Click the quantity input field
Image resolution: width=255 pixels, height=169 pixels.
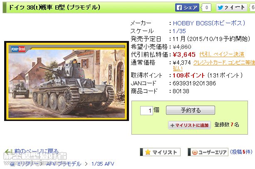pos(146,111)
